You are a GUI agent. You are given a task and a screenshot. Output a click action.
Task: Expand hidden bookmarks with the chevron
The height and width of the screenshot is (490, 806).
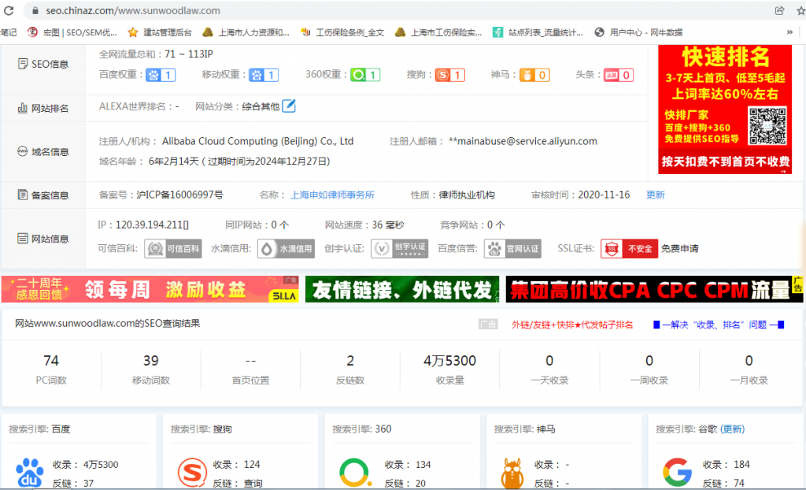[789, 32]
